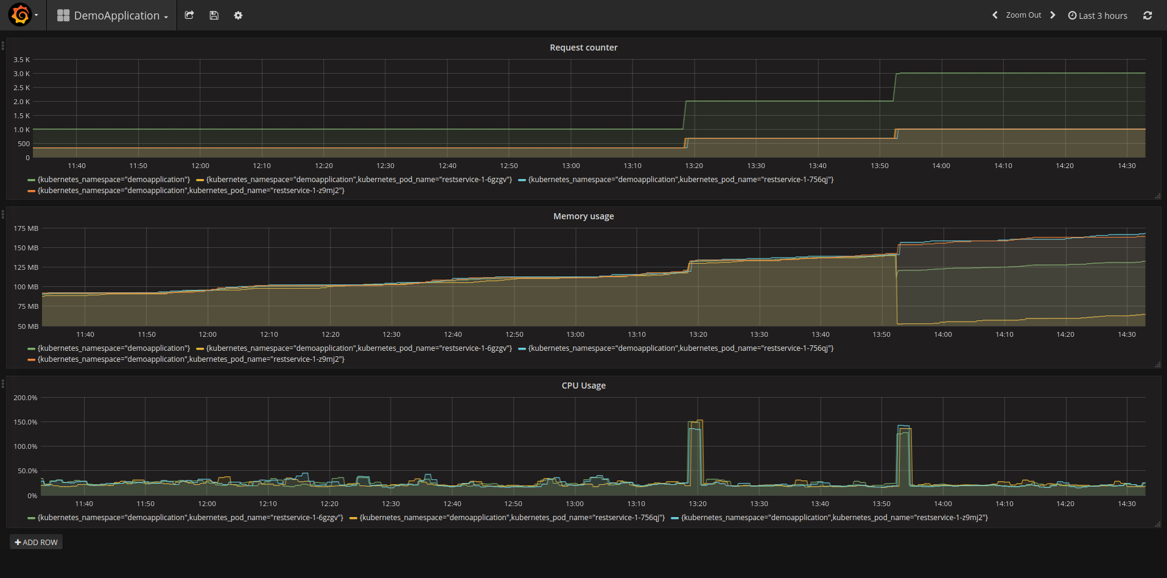Open the Last 3 hours time picker

1098,16
